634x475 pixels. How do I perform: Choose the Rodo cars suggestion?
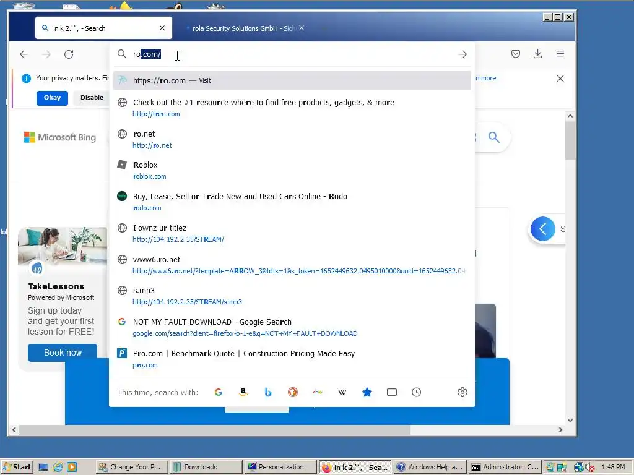(x=292, y=202)
